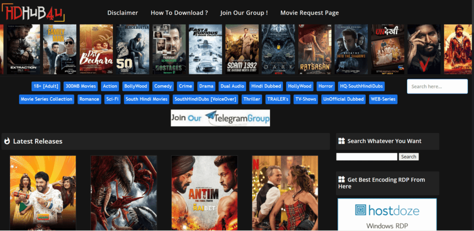Open Fast & Furious collection poster

click(x=206, y=49)
